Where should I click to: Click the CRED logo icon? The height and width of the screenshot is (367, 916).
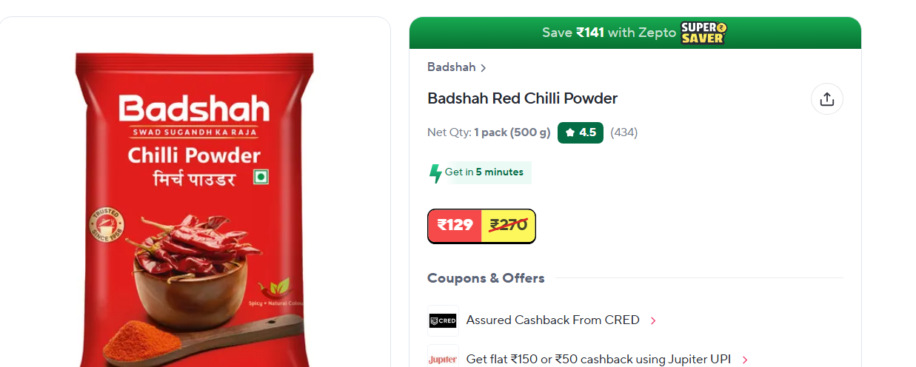(x=443, y=320)
